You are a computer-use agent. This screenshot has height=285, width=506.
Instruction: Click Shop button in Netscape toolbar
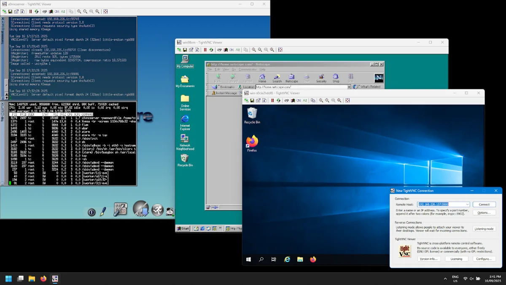click(336, 78)
